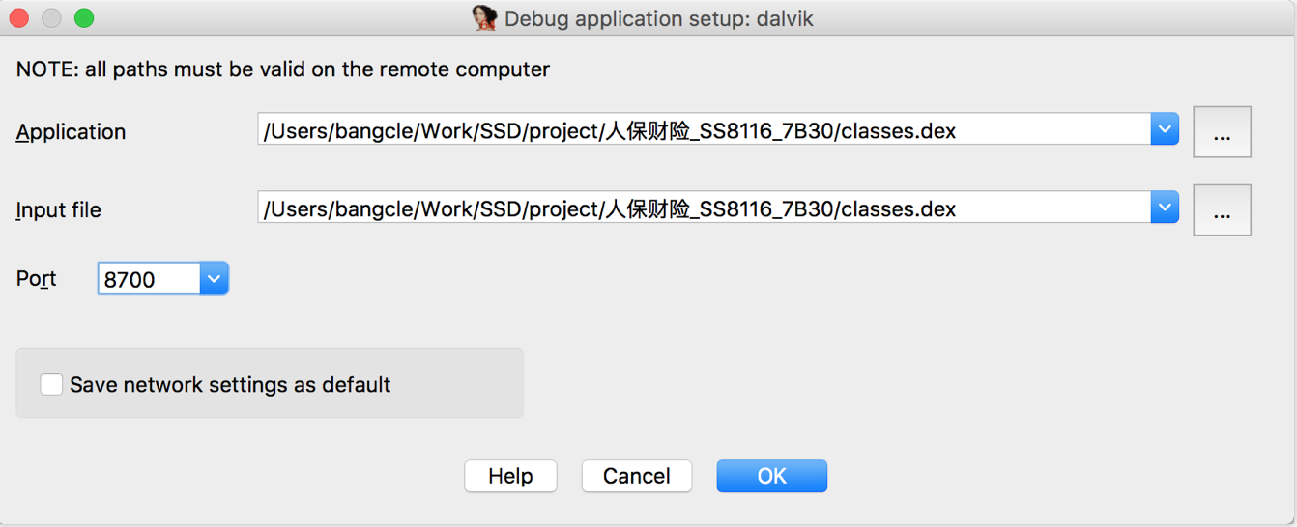Open browse button beside Input file path
This screenshot has width=1297, height=527.
[1222, 210]
